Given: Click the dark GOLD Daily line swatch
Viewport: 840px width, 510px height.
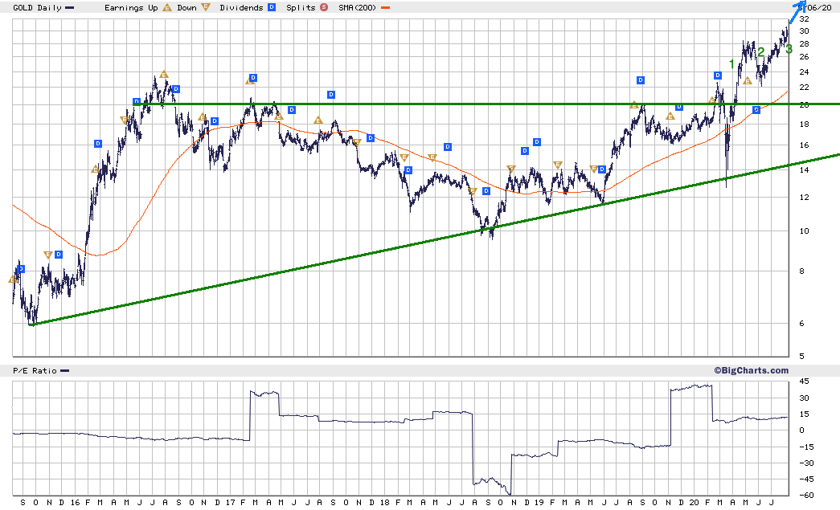Looking at the screenshot, I should coord(70,8).
